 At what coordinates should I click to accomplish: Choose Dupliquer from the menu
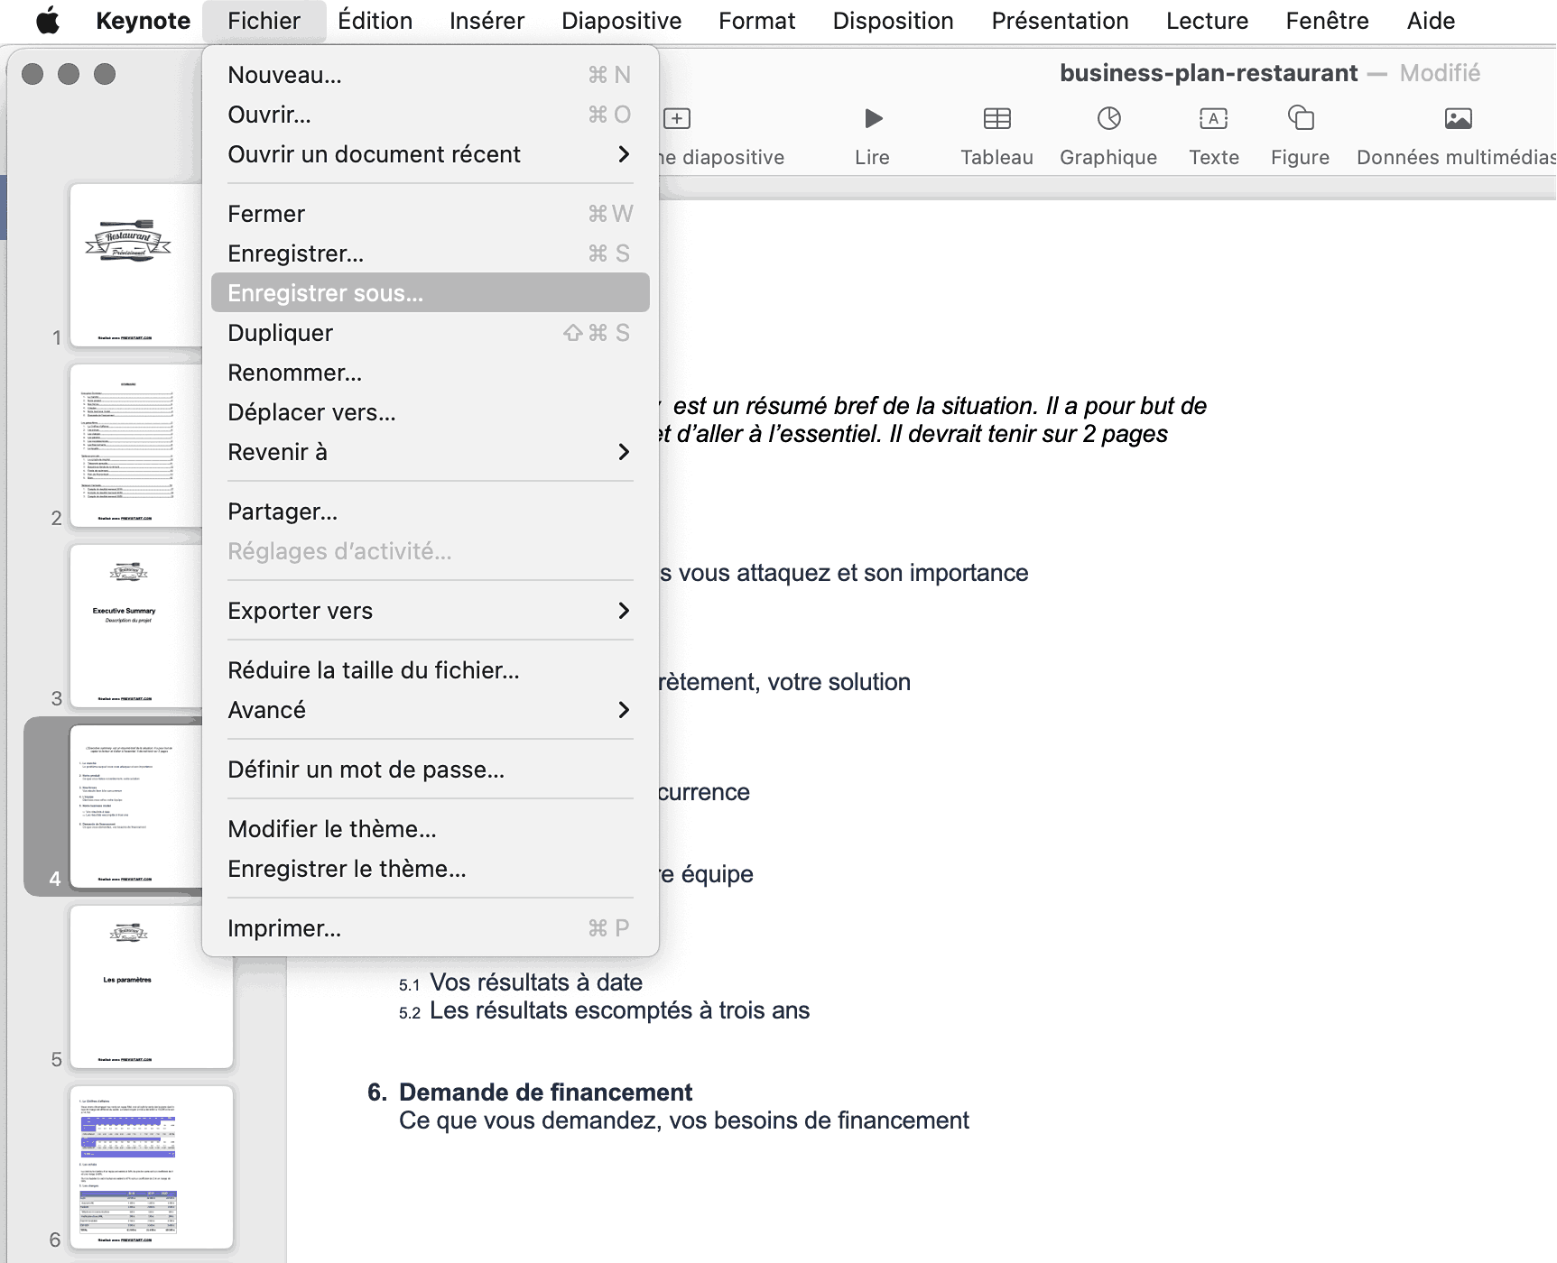[x=430, y=333]
